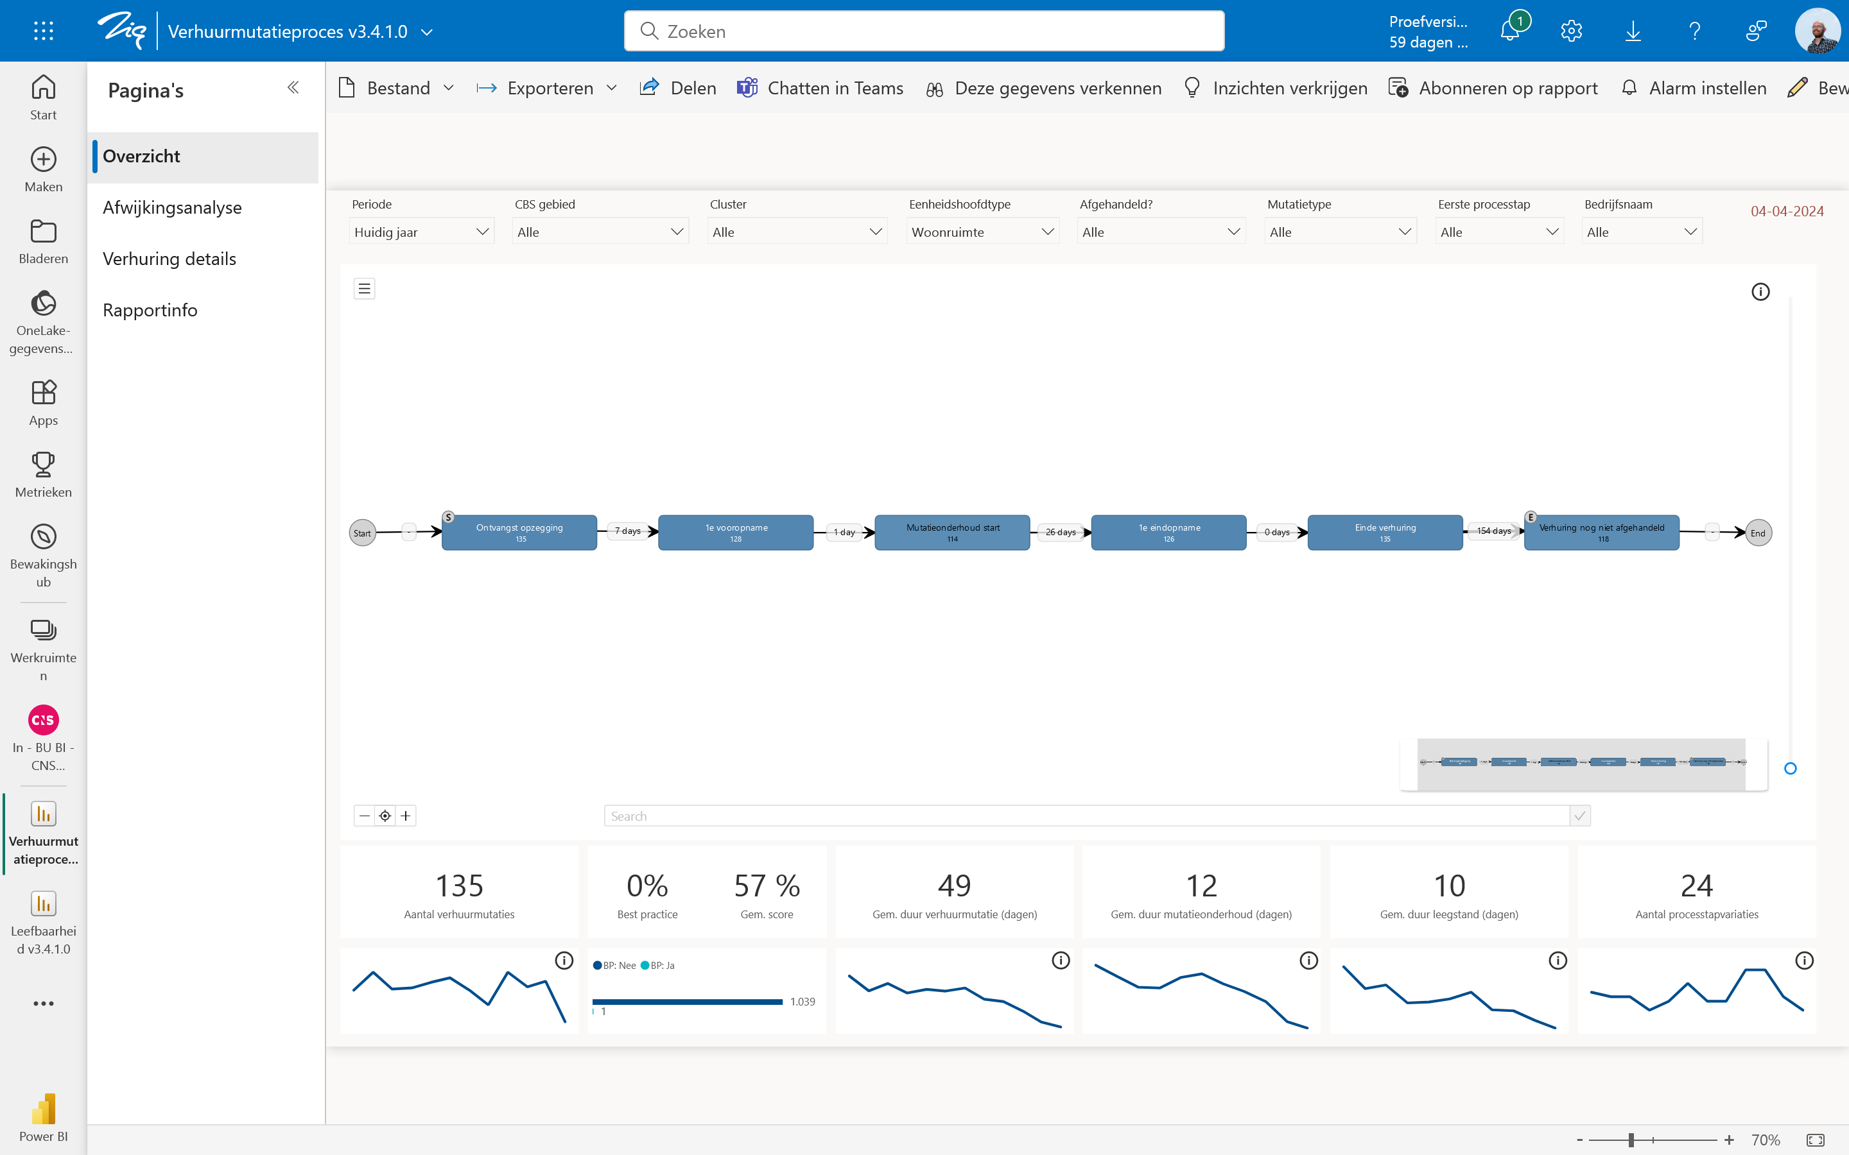Click the fit-to-page icon in status bar
Screen dimensions: 1849x1155
pos(1816,1140)
